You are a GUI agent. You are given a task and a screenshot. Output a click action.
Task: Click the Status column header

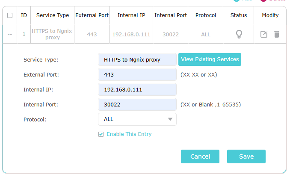[239, 15]
